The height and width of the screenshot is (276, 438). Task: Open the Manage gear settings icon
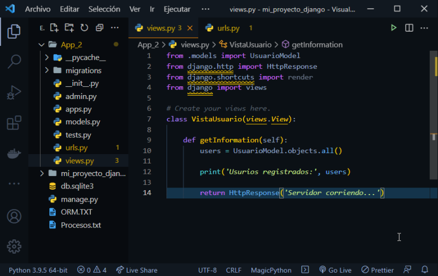pyautogui.click(x=14, y=246)
